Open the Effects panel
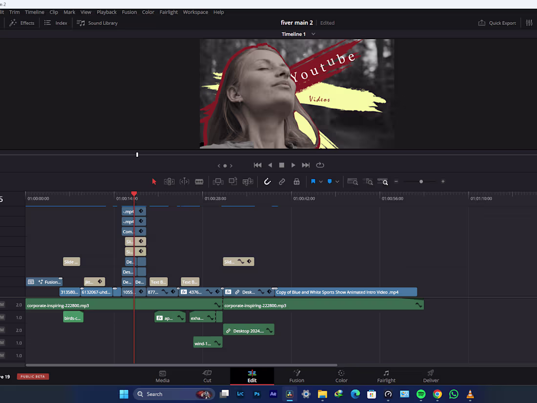 tap(22, 22)
